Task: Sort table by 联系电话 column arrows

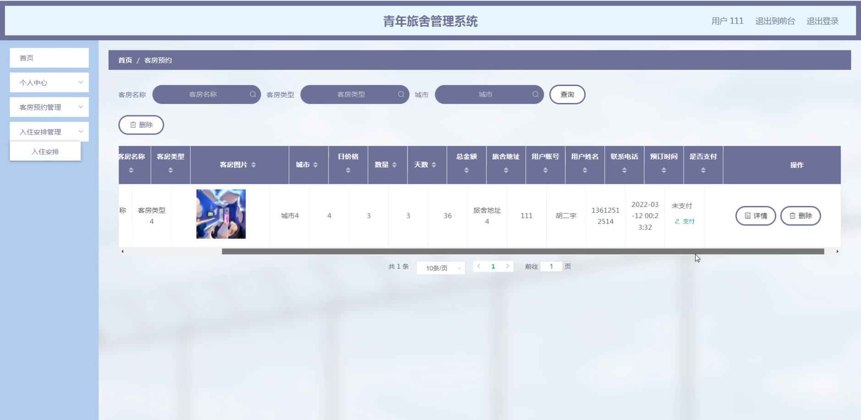Action: click(624, 170)
